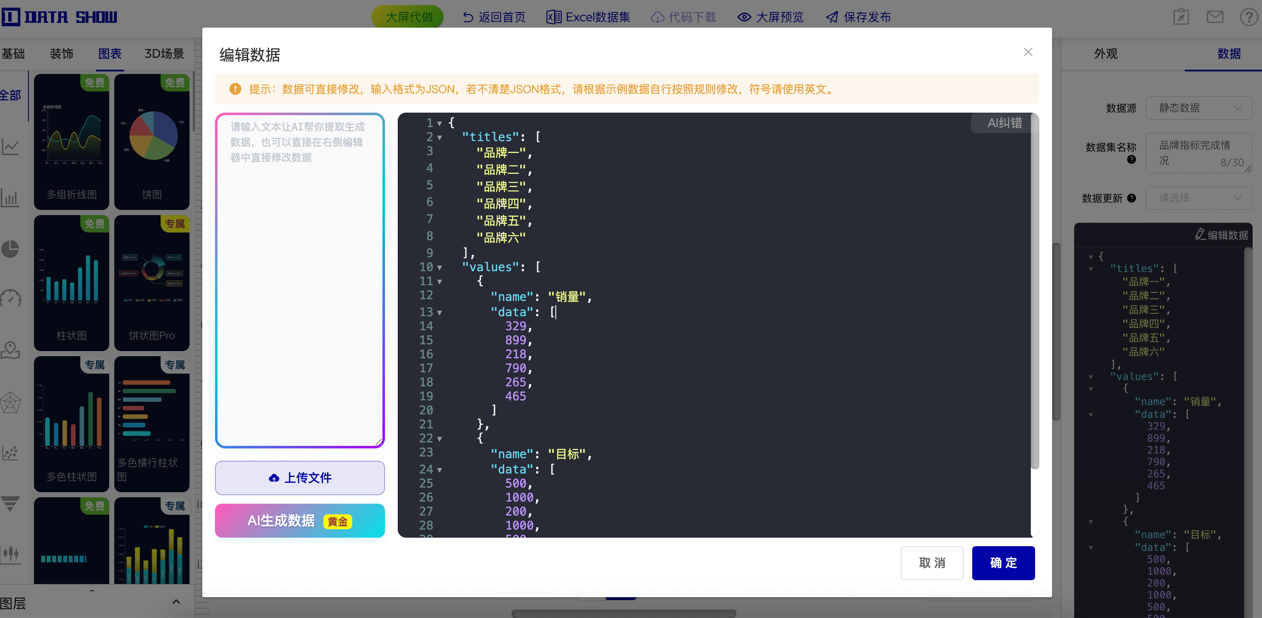Click the help question mark icon in header
Viewport: 1262px width, 618px height.
[1248, 17]
